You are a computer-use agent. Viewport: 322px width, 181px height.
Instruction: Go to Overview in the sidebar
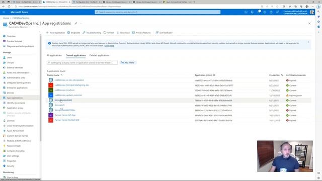coord(11,36)
